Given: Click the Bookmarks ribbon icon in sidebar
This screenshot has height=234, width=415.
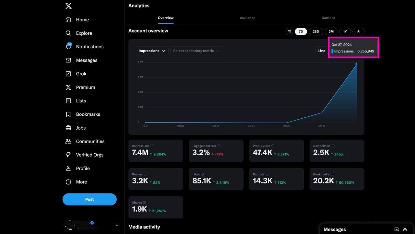Looking at the screenshot, I should point(68,114).
